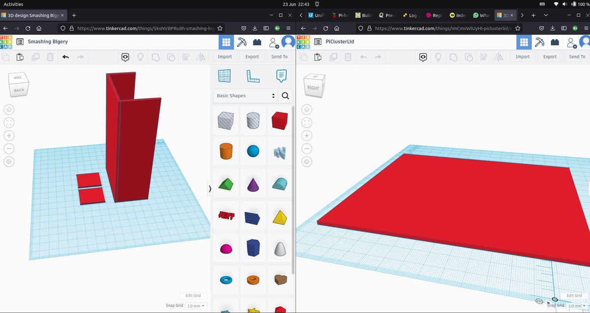Zoom in on the PiClusterLid viewport

[x=307, y=135]
